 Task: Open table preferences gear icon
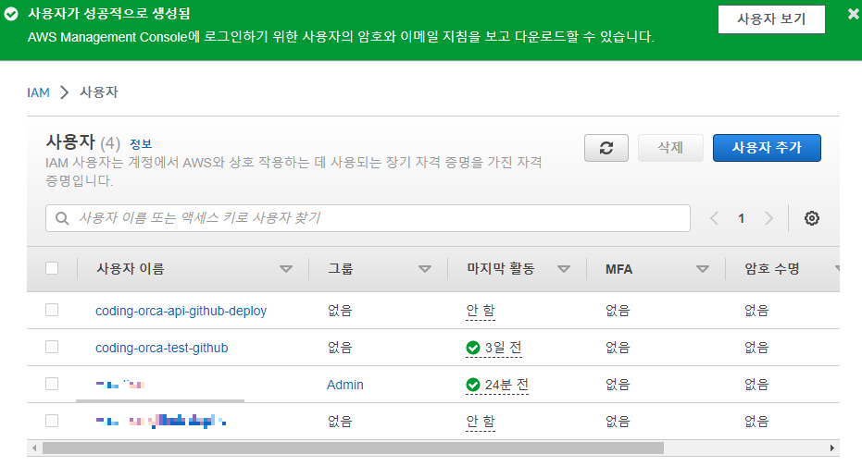812,218
